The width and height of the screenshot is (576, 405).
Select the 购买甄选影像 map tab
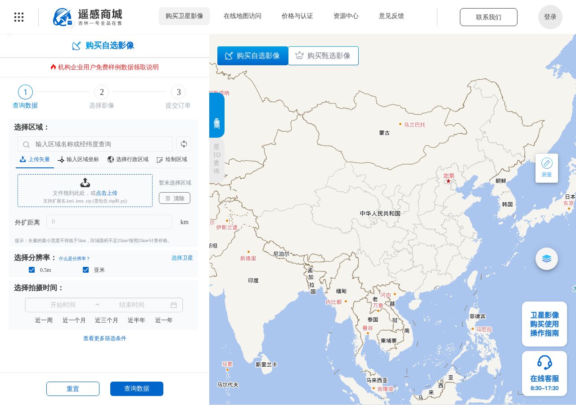point(323,56)
